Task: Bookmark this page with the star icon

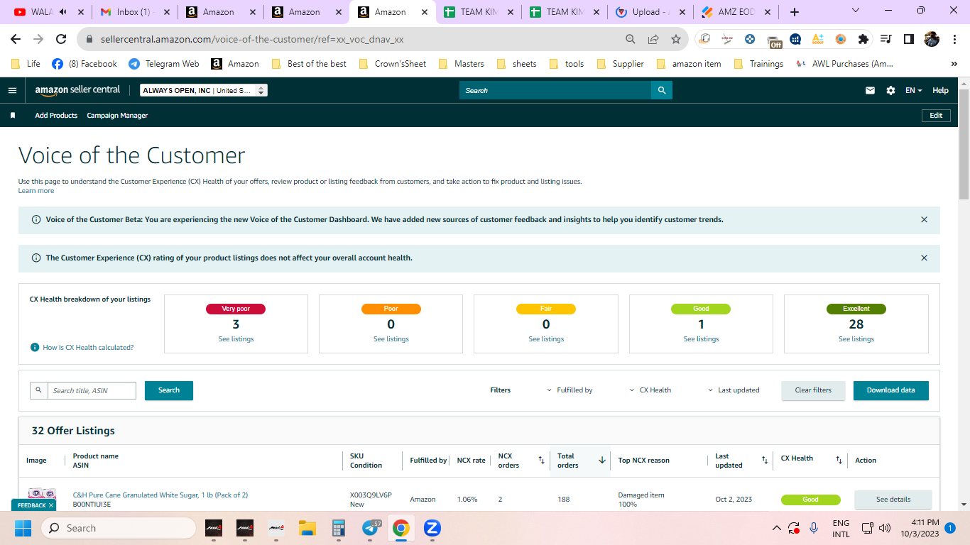Action: 676,39
